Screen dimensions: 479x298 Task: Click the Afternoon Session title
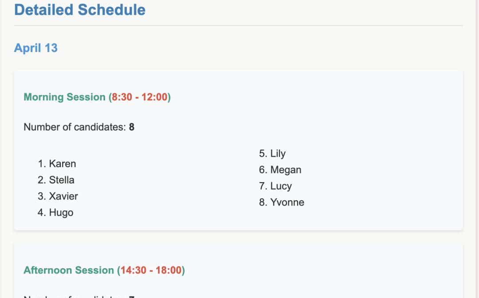69,270
